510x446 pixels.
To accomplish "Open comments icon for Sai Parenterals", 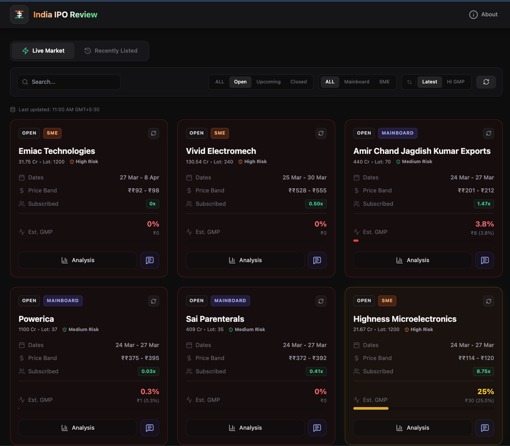I will [x=317, y=428].
